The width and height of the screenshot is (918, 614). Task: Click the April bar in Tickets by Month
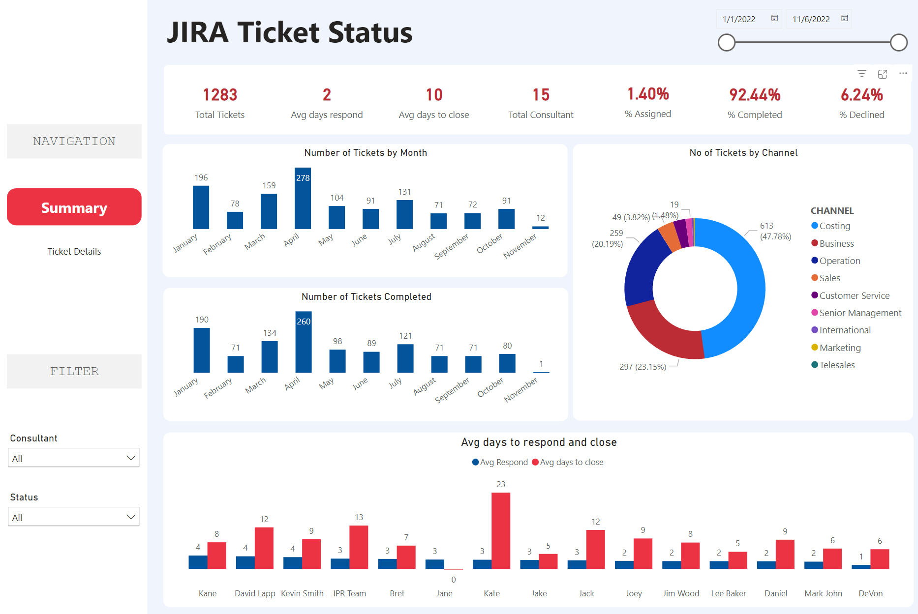[303, 199]
